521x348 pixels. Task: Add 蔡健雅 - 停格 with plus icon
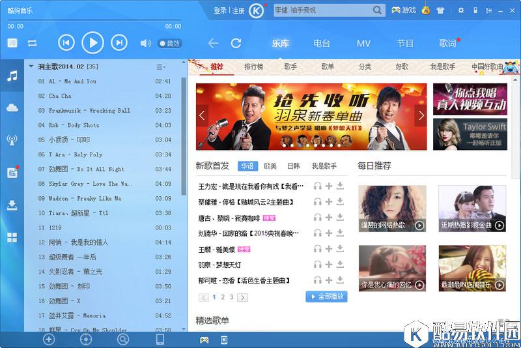(329, 202)
